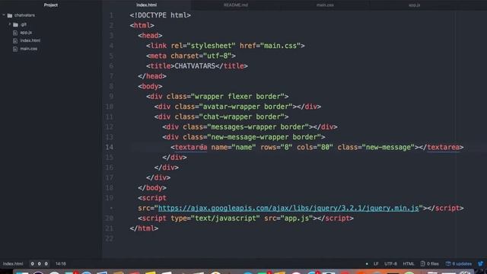487x274 pixels.
Task: Click "wrapper flexer border" class string
Action: tap(237, 97)
